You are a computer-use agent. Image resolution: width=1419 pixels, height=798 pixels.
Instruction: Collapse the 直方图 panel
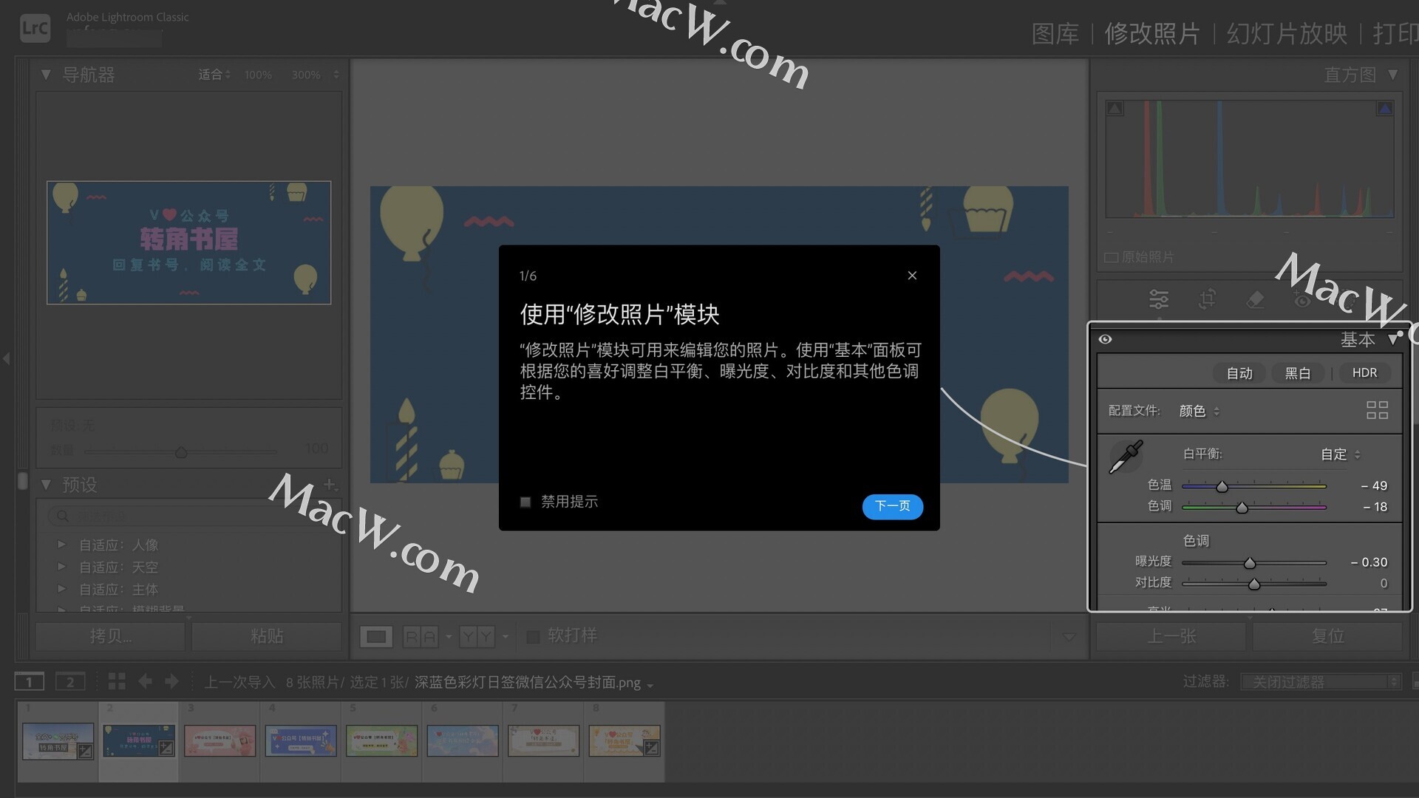click(x=1393, y=75)
